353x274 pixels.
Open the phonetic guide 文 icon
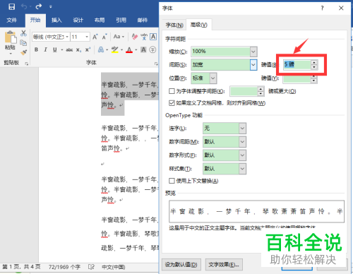point(144,37)
